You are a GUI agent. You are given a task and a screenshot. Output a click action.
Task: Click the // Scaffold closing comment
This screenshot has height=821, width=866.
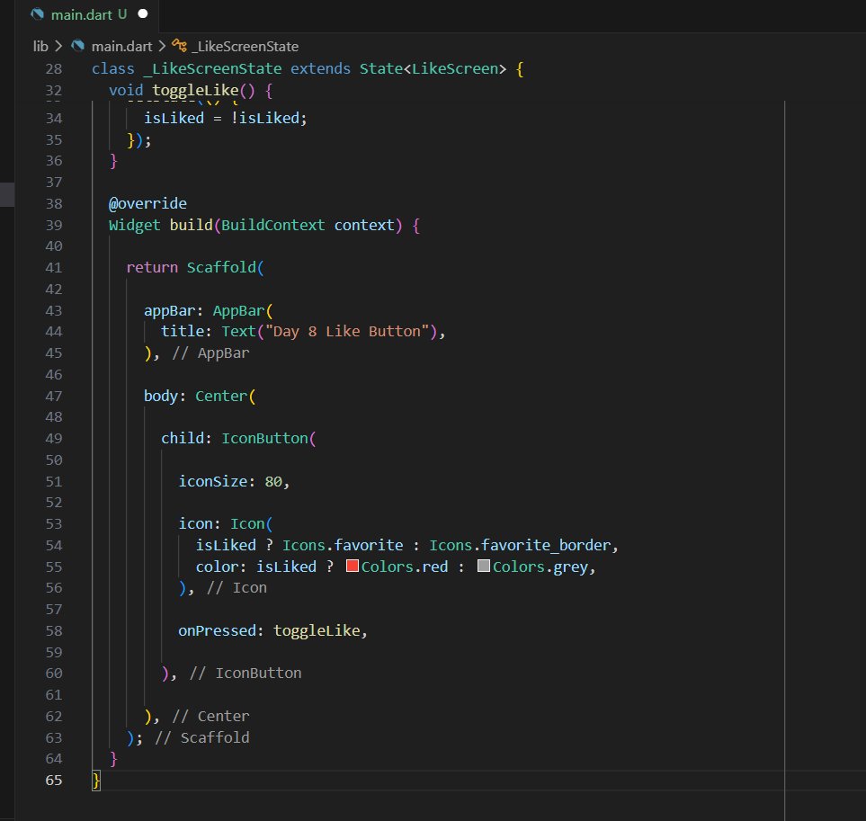pos(202,738)
